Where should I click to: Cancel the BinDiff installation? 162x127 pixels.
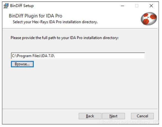pyautogui.click(x=142, y=116)
